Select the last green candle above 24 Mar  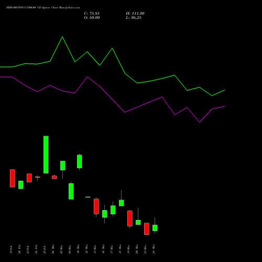[x=155, y=228]
